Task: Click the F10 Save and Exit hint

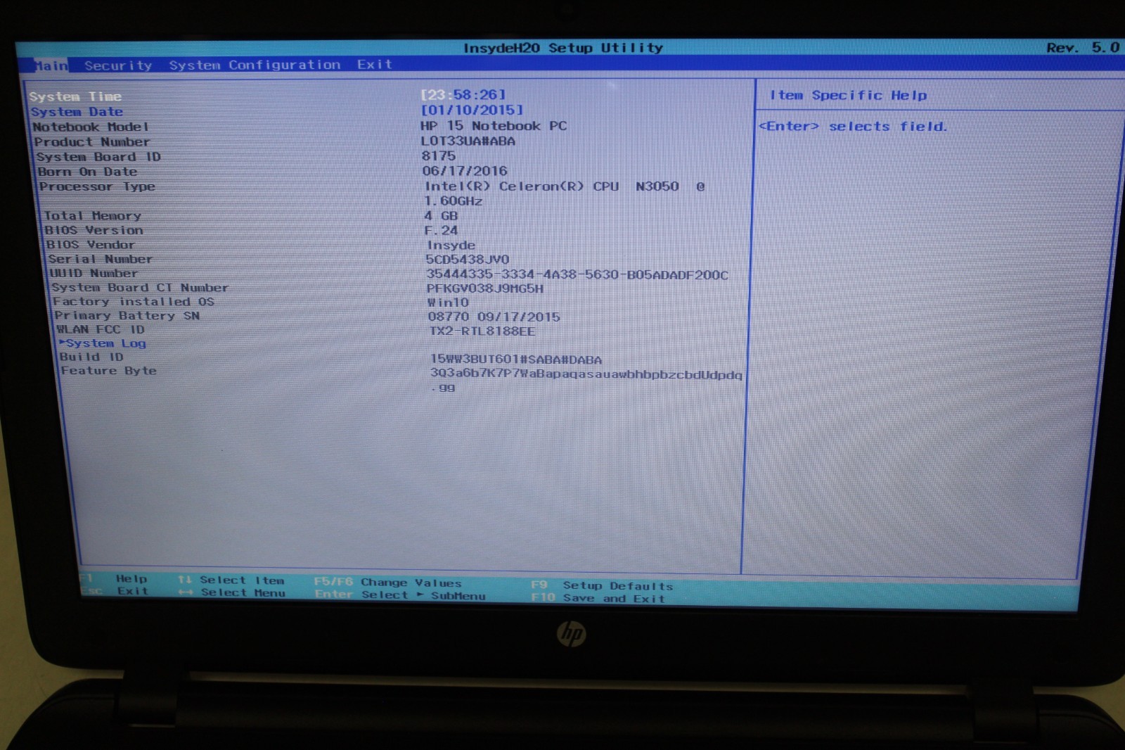Action: coord(598,598)
